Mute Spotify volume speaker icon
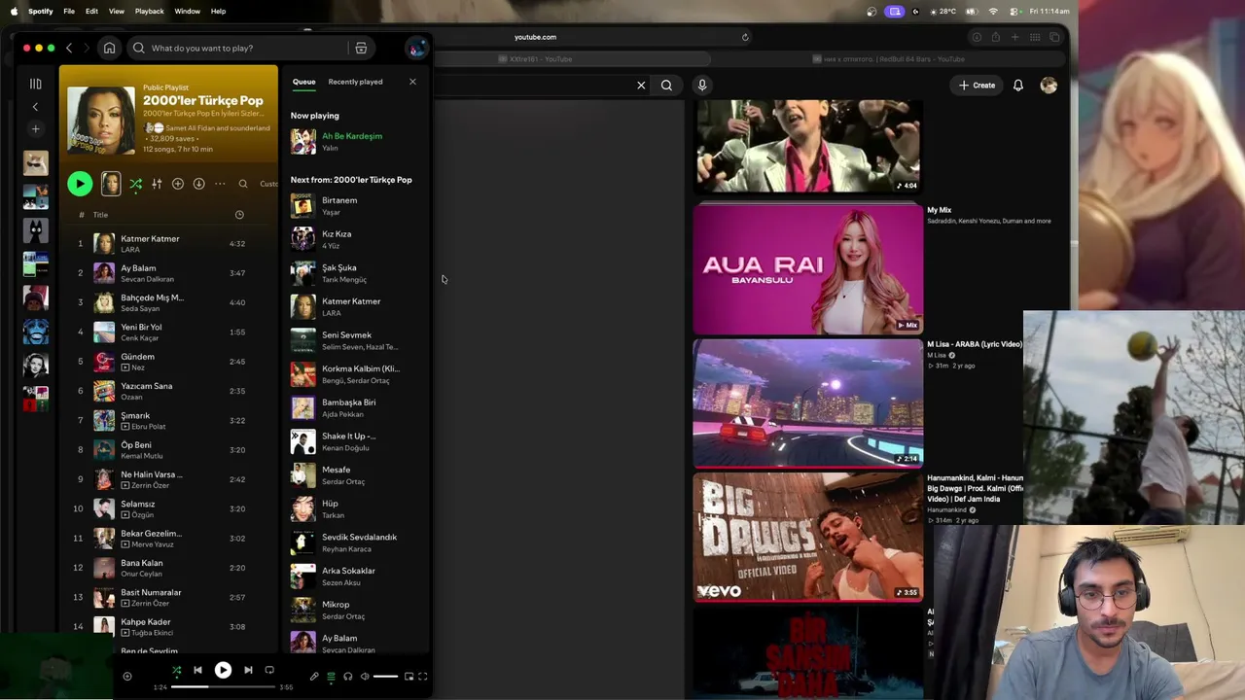 coord(365,677)
